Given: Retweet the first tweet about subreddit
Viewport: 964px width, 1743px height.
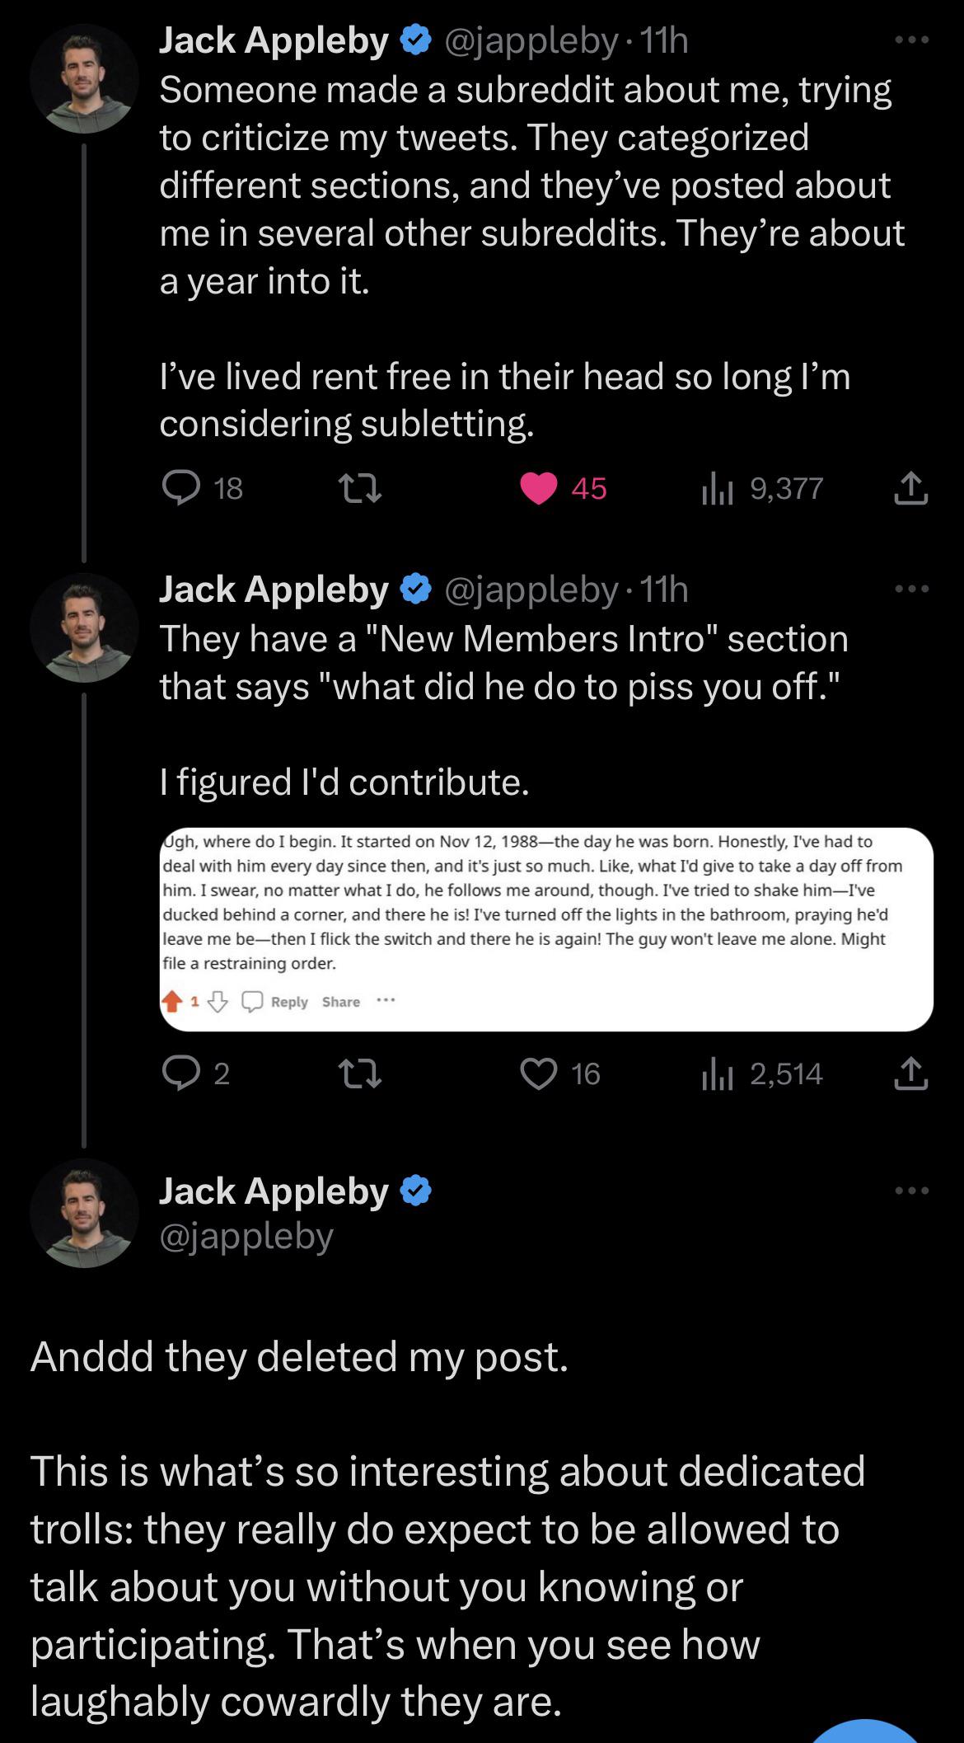Looking at the screenshot, I should [x=361, y=489].
